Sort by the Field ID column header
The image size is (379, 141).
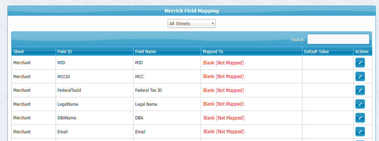[x=65, y=52]
